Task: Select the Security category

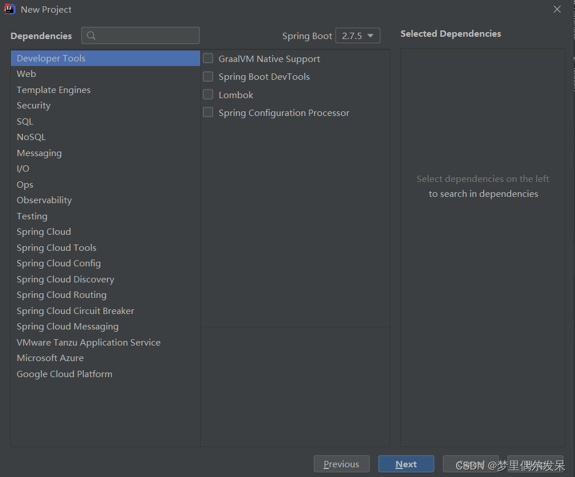Action: pos(33,106)
